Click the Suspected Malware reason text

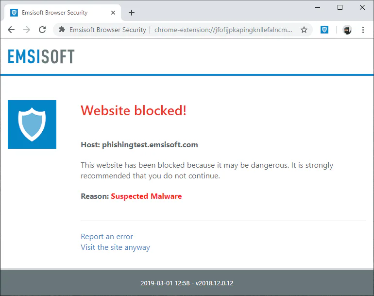146,196
